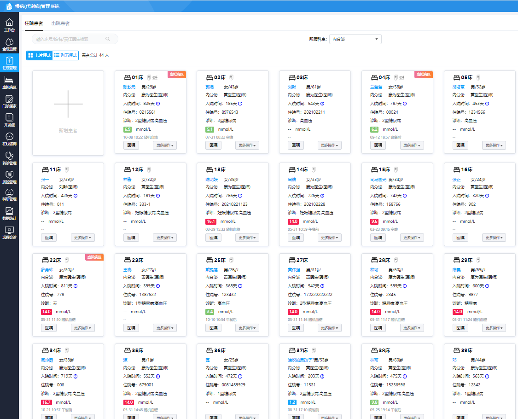Click the search magnifier icon
The width and height of the screenshot is (518, 419).
[108, 39]
